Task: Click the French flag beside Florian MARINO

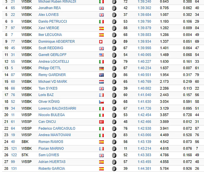Action: pyautogui.click(x=101, y=149)
